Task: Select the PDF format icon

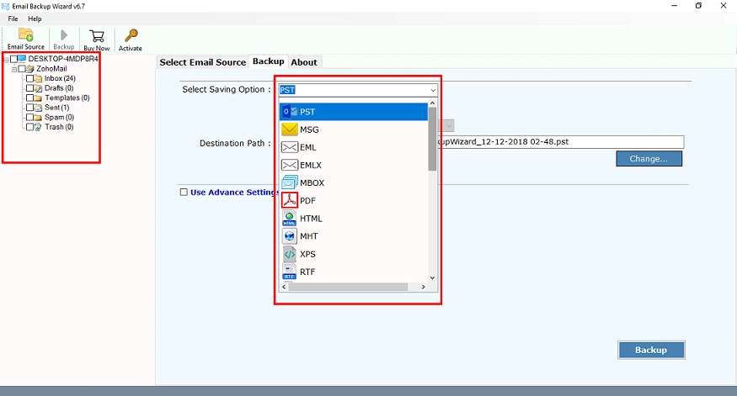Action: (290, 200)
